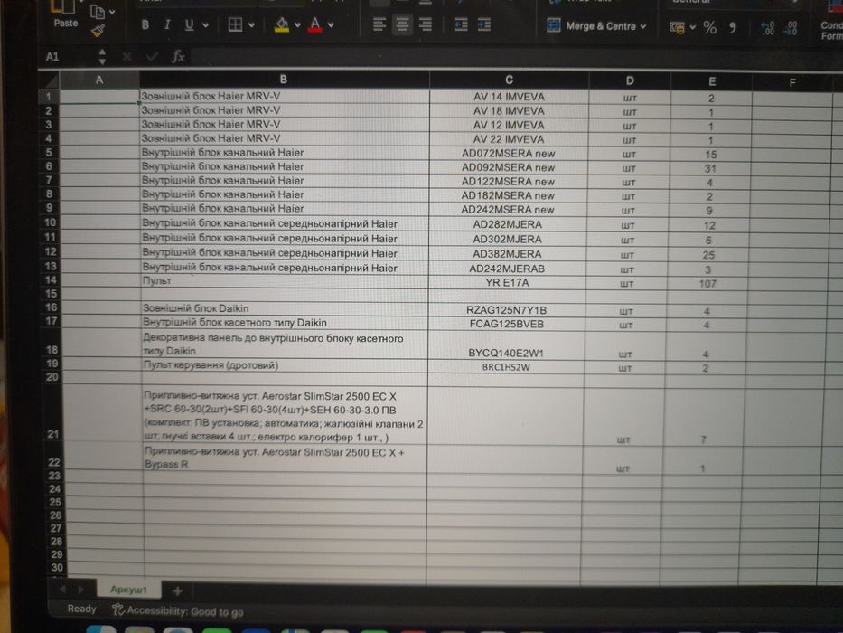
Task: Centre text horizontally
Action: click(x=402, y=24)
